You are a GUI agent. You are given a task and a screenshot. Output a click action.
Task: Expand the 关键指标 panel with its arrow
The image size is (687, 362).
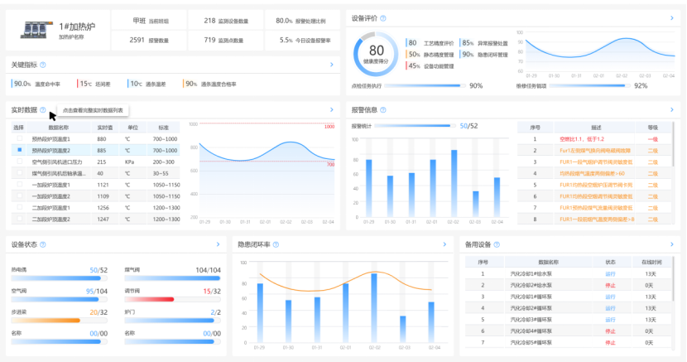(x=331, y=65)
